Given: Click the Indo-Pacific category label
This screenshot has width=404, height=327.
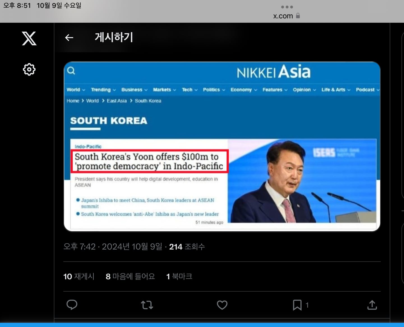Looking at the screenshot, I should coord(88,147).
